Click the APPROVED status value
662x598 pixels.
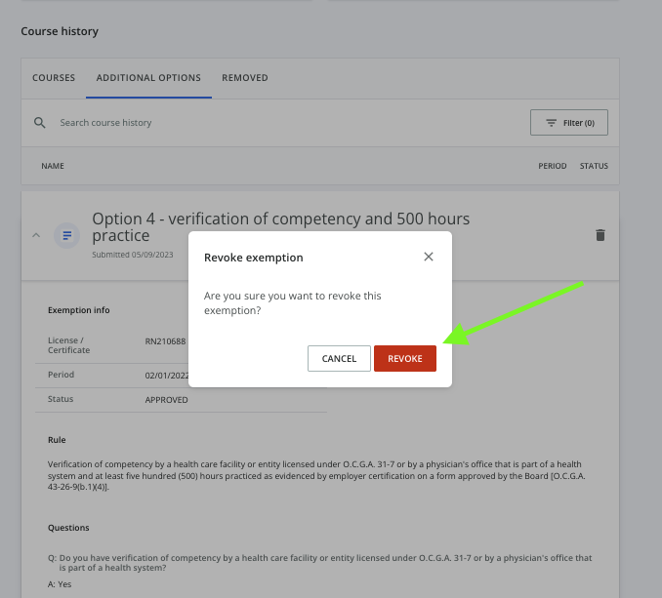tap(166, 400)
